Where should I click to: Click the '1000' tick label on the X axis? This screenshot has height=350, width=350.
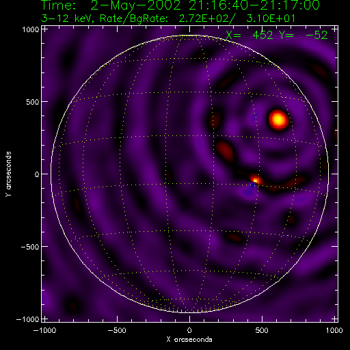334,330
